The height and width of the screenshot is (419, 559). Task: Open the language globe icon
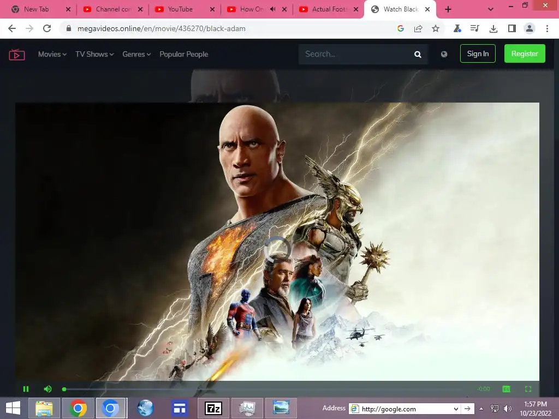[x=444, y=54]
